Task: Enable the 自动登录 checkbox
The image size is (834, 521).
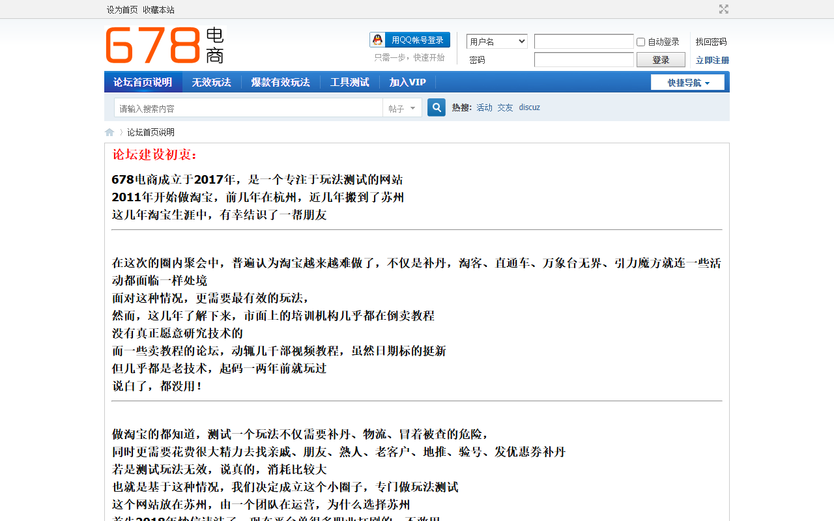Action: [x=640, y=42]
